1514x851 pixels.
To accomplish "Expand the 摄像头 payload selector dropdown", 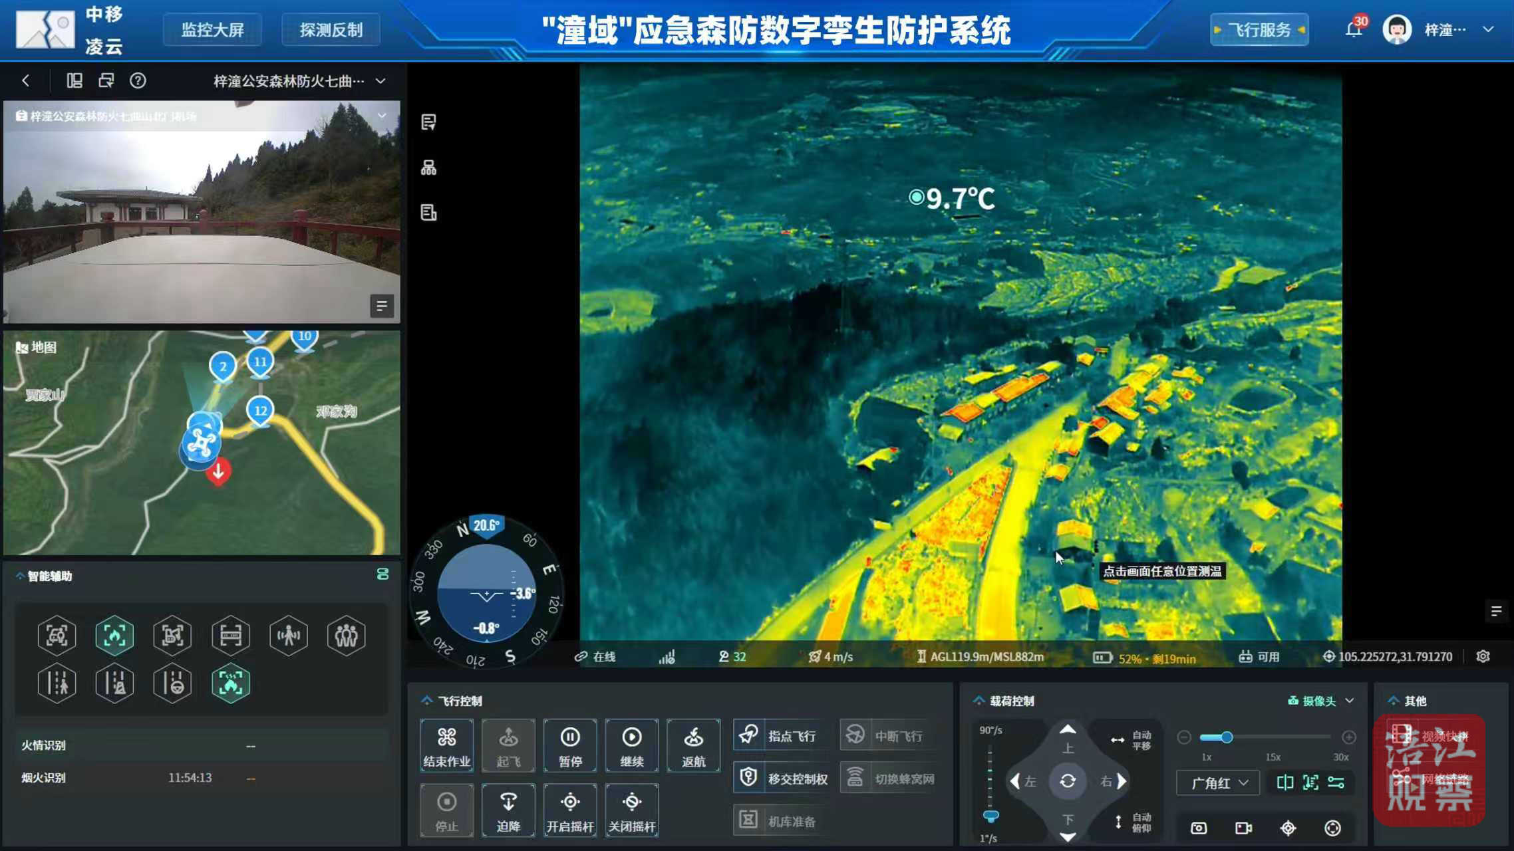I will [x=1321, y=701].
